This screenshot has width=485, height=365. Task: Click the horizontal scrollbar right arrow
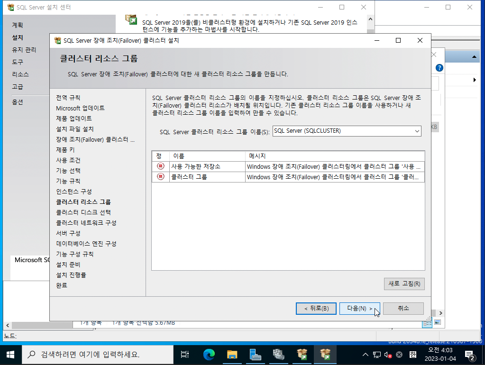point(441,313)
